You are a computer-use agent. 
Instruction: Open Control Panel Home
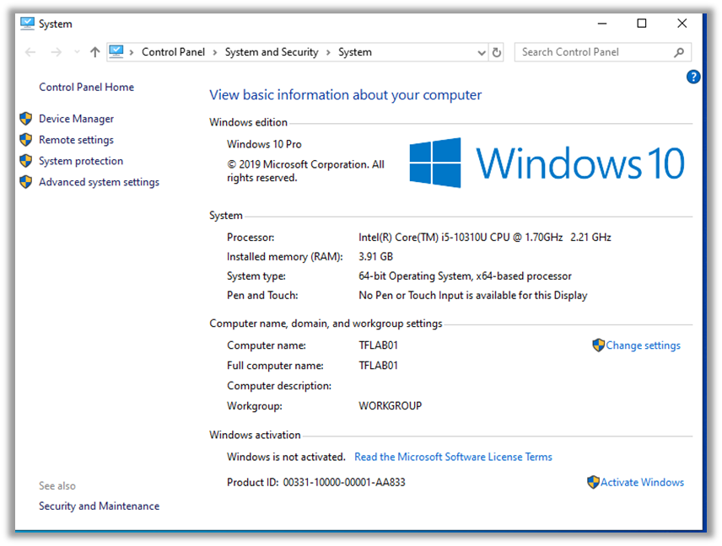pos(87,88)
